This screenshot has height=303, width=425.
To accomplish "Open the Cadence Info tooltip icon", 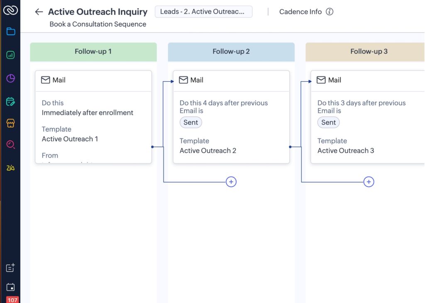I will (x=329, y=12).
